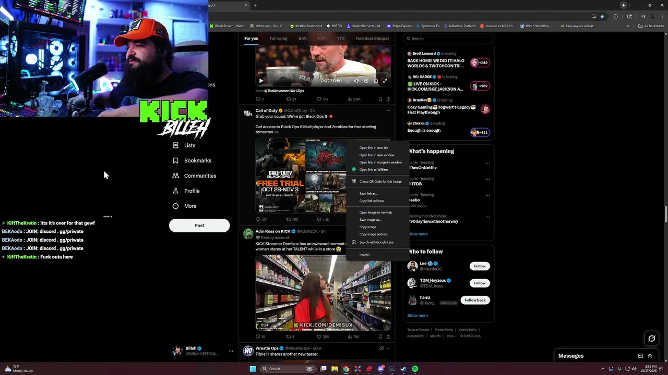Screen dimensions: 668x375
Task: Open Profile in the X sidebar
Action: tap(186, 191)
